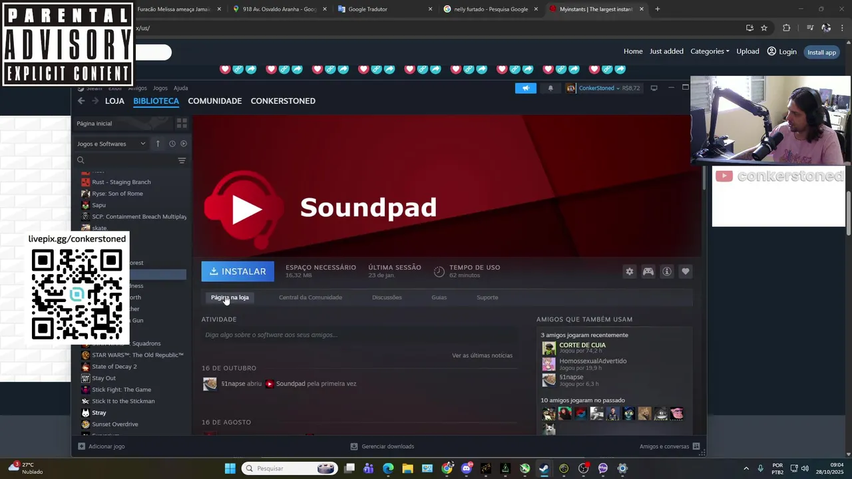Open Central da Comunidade tab
The width and height of the screenshot is (852, 479).
[x=310, y=297]
